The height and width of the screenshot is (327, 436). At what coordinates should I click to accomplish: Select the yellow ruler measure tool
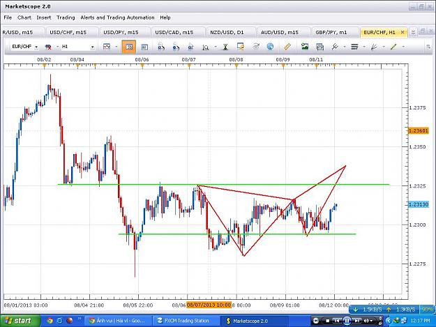coord(287,47)
